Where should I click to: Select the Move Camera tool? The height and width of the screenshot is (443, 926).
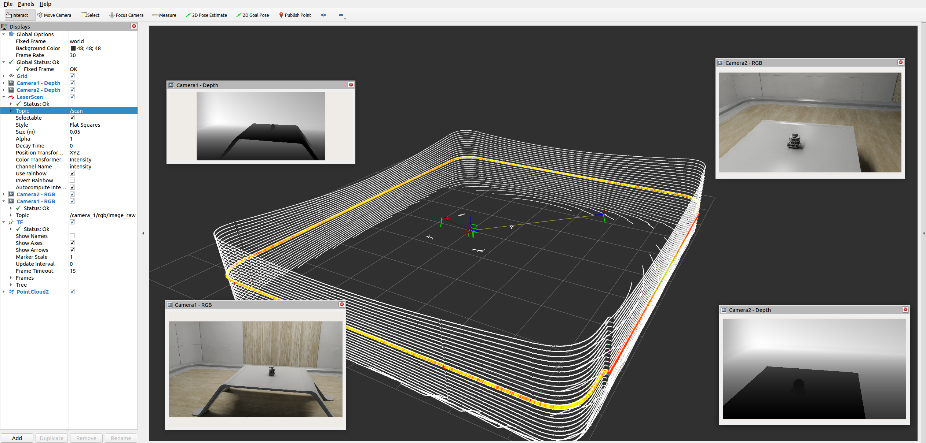54,15
